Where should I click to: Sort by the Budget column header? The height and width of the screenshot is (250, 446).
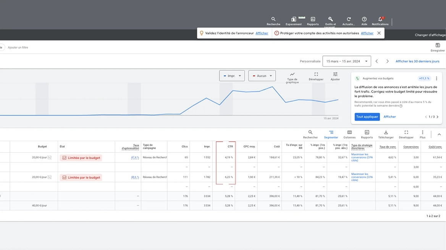click(x=42, y=146)
